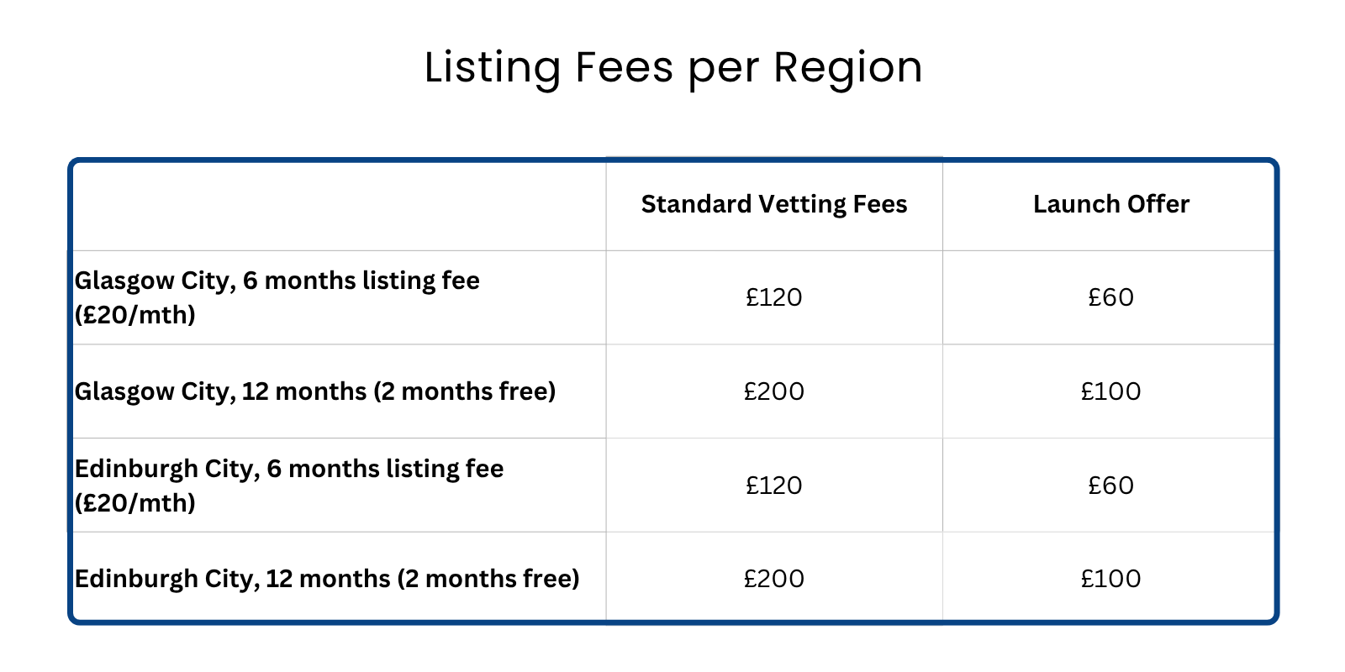
Task: Select the Standard Vetting Fees column header
Action: (x=774, y=204)
